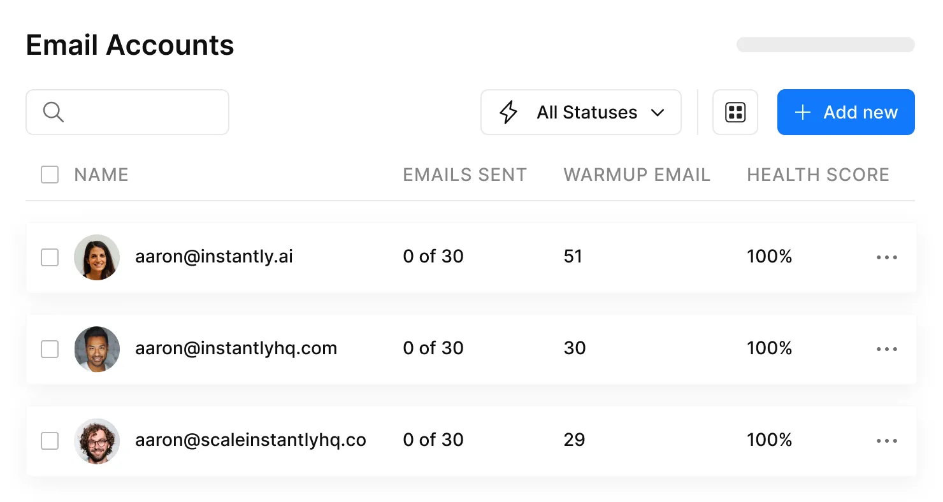The width and height of the screenshot is (943, 502).
Task: Click the plus icon in Add new
Action: 803,113
